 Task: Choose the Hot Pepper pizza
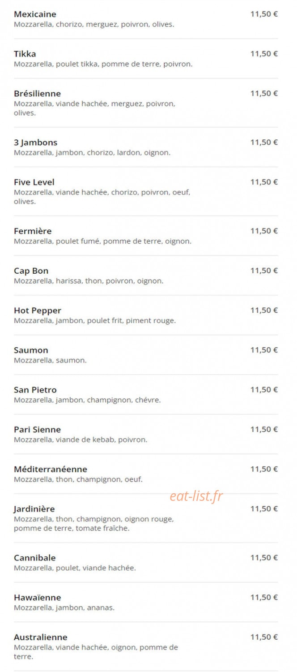(38, 310)
